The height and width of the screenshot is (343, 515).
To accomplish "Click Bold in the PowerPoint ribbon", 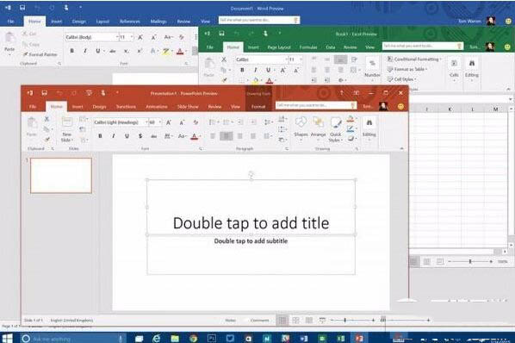I will [x=100, y=135].
